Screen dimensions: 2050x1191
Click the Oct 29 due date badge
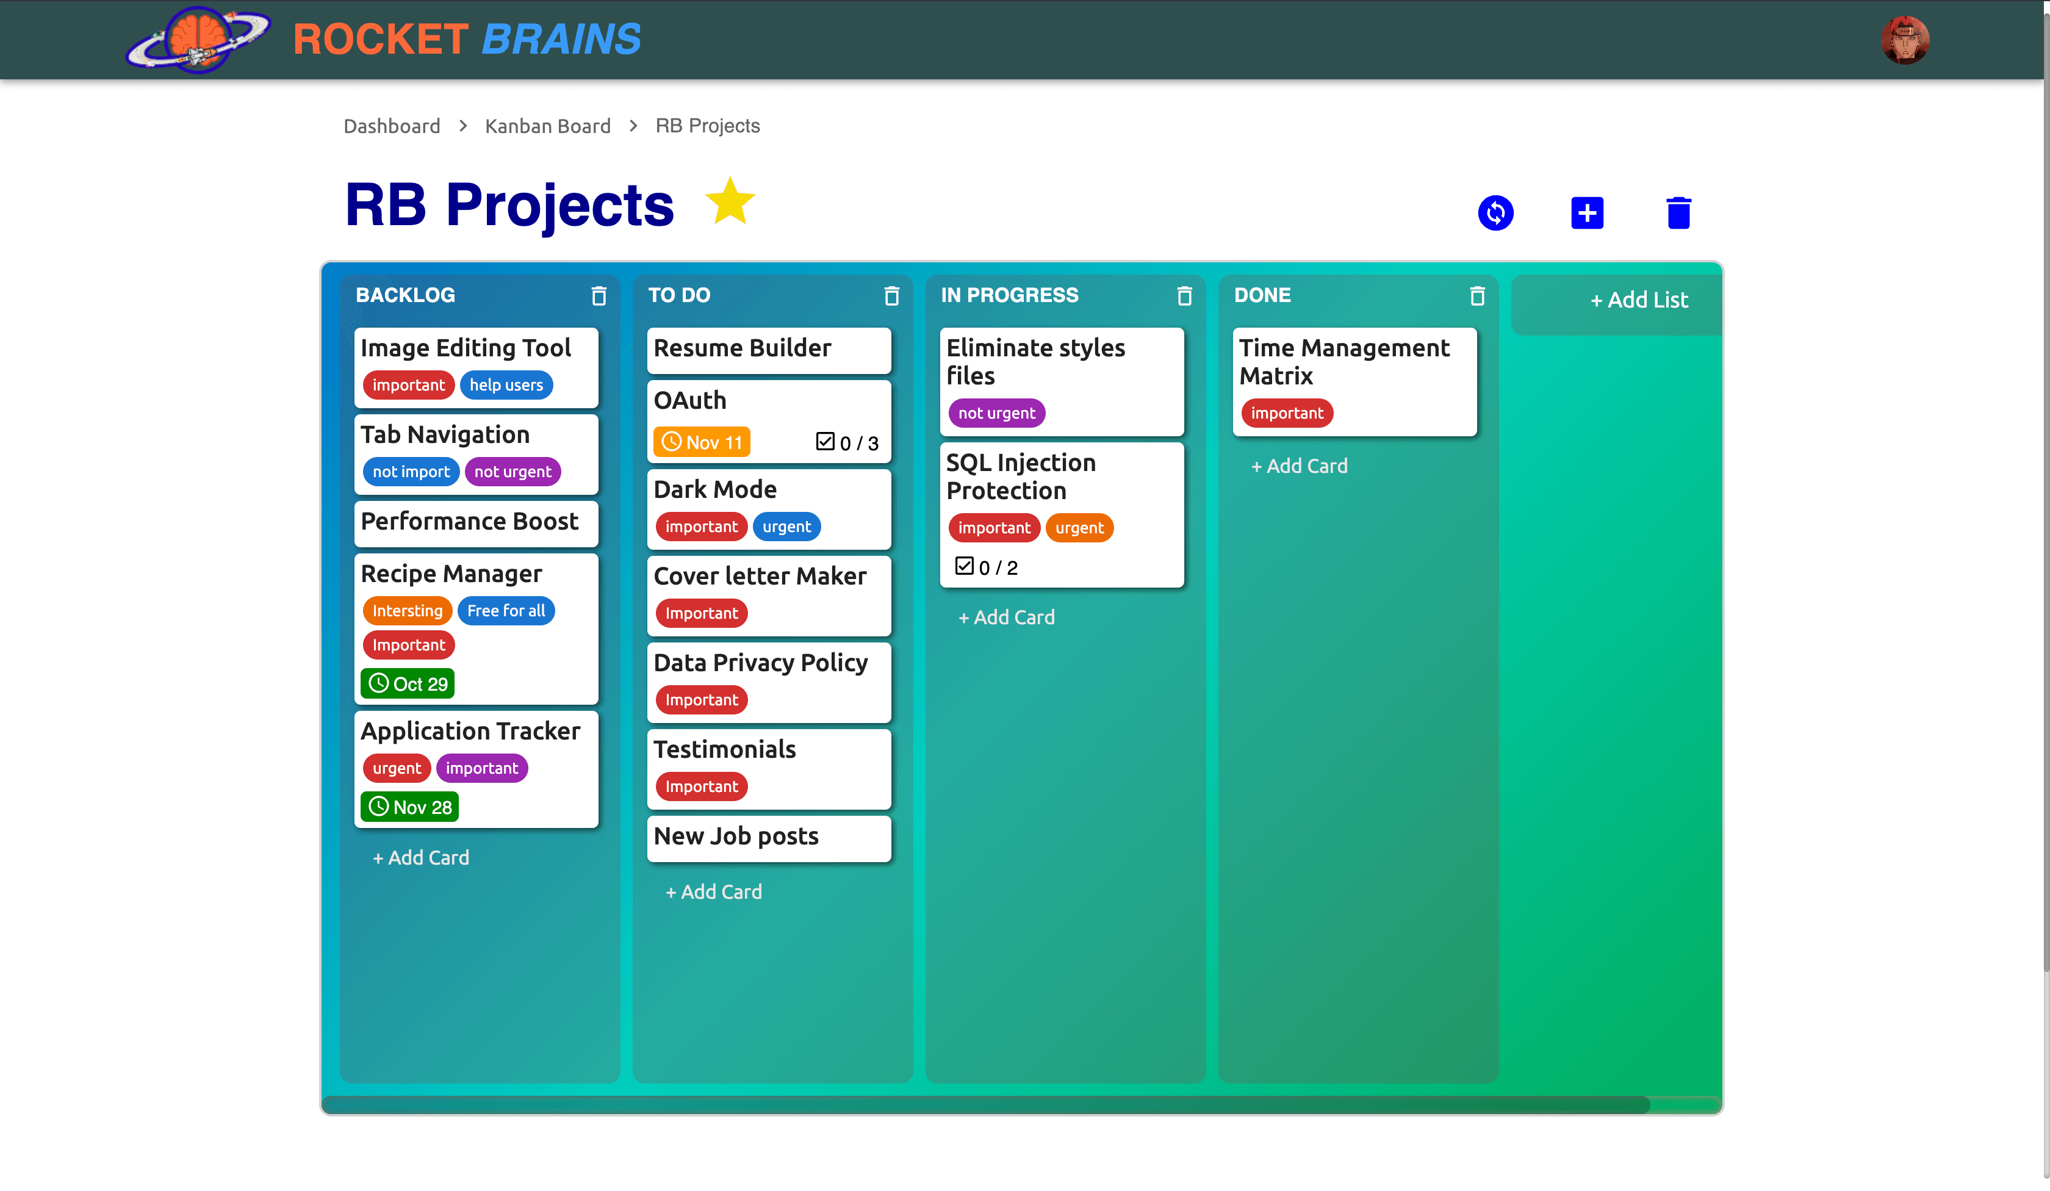point(408,683)
